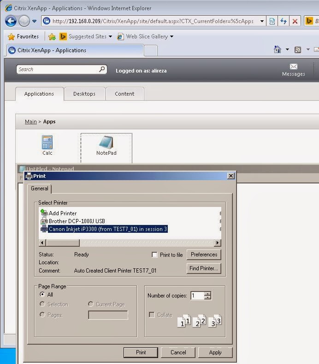This screenshot has height=364, width=319.
Task: Click the Home icon in command bar
Action: (278, 49)
